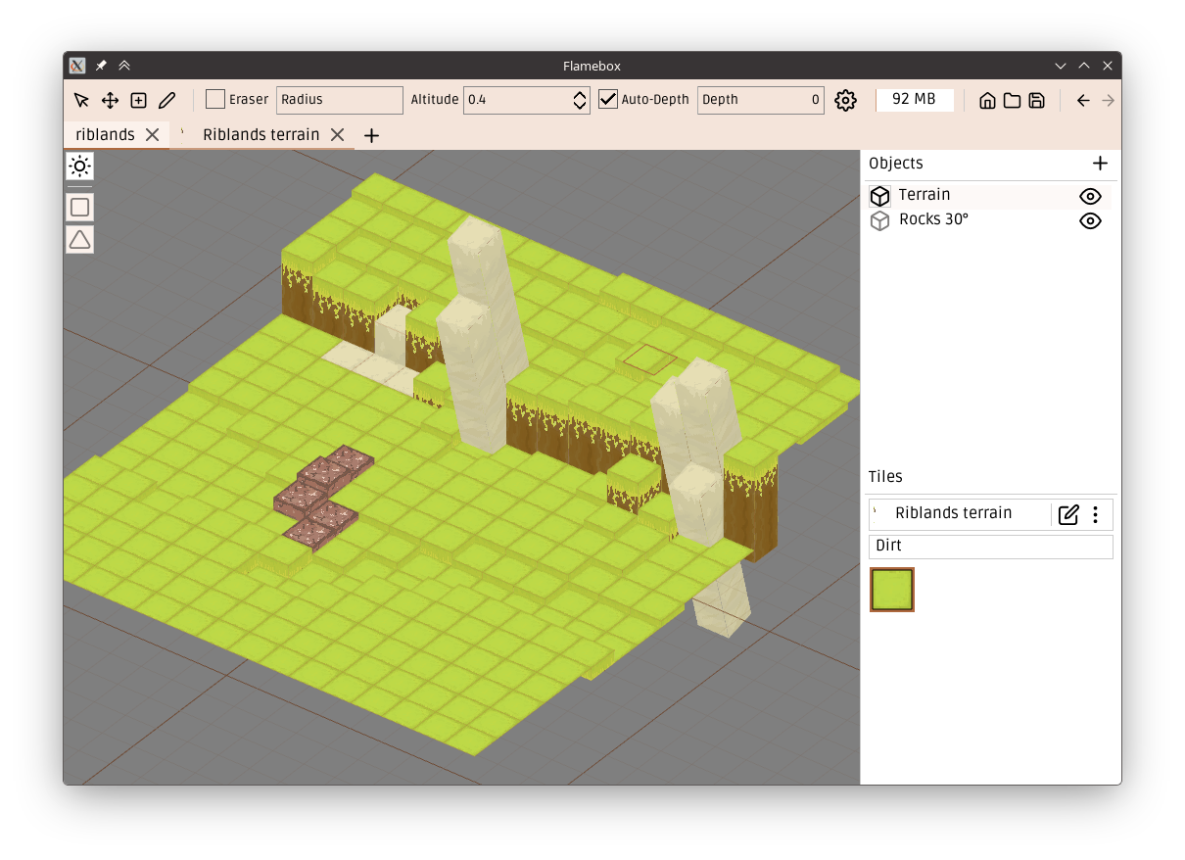
Task: Choose the add-tile plus box tool
Action: click(x=138, y=100)
